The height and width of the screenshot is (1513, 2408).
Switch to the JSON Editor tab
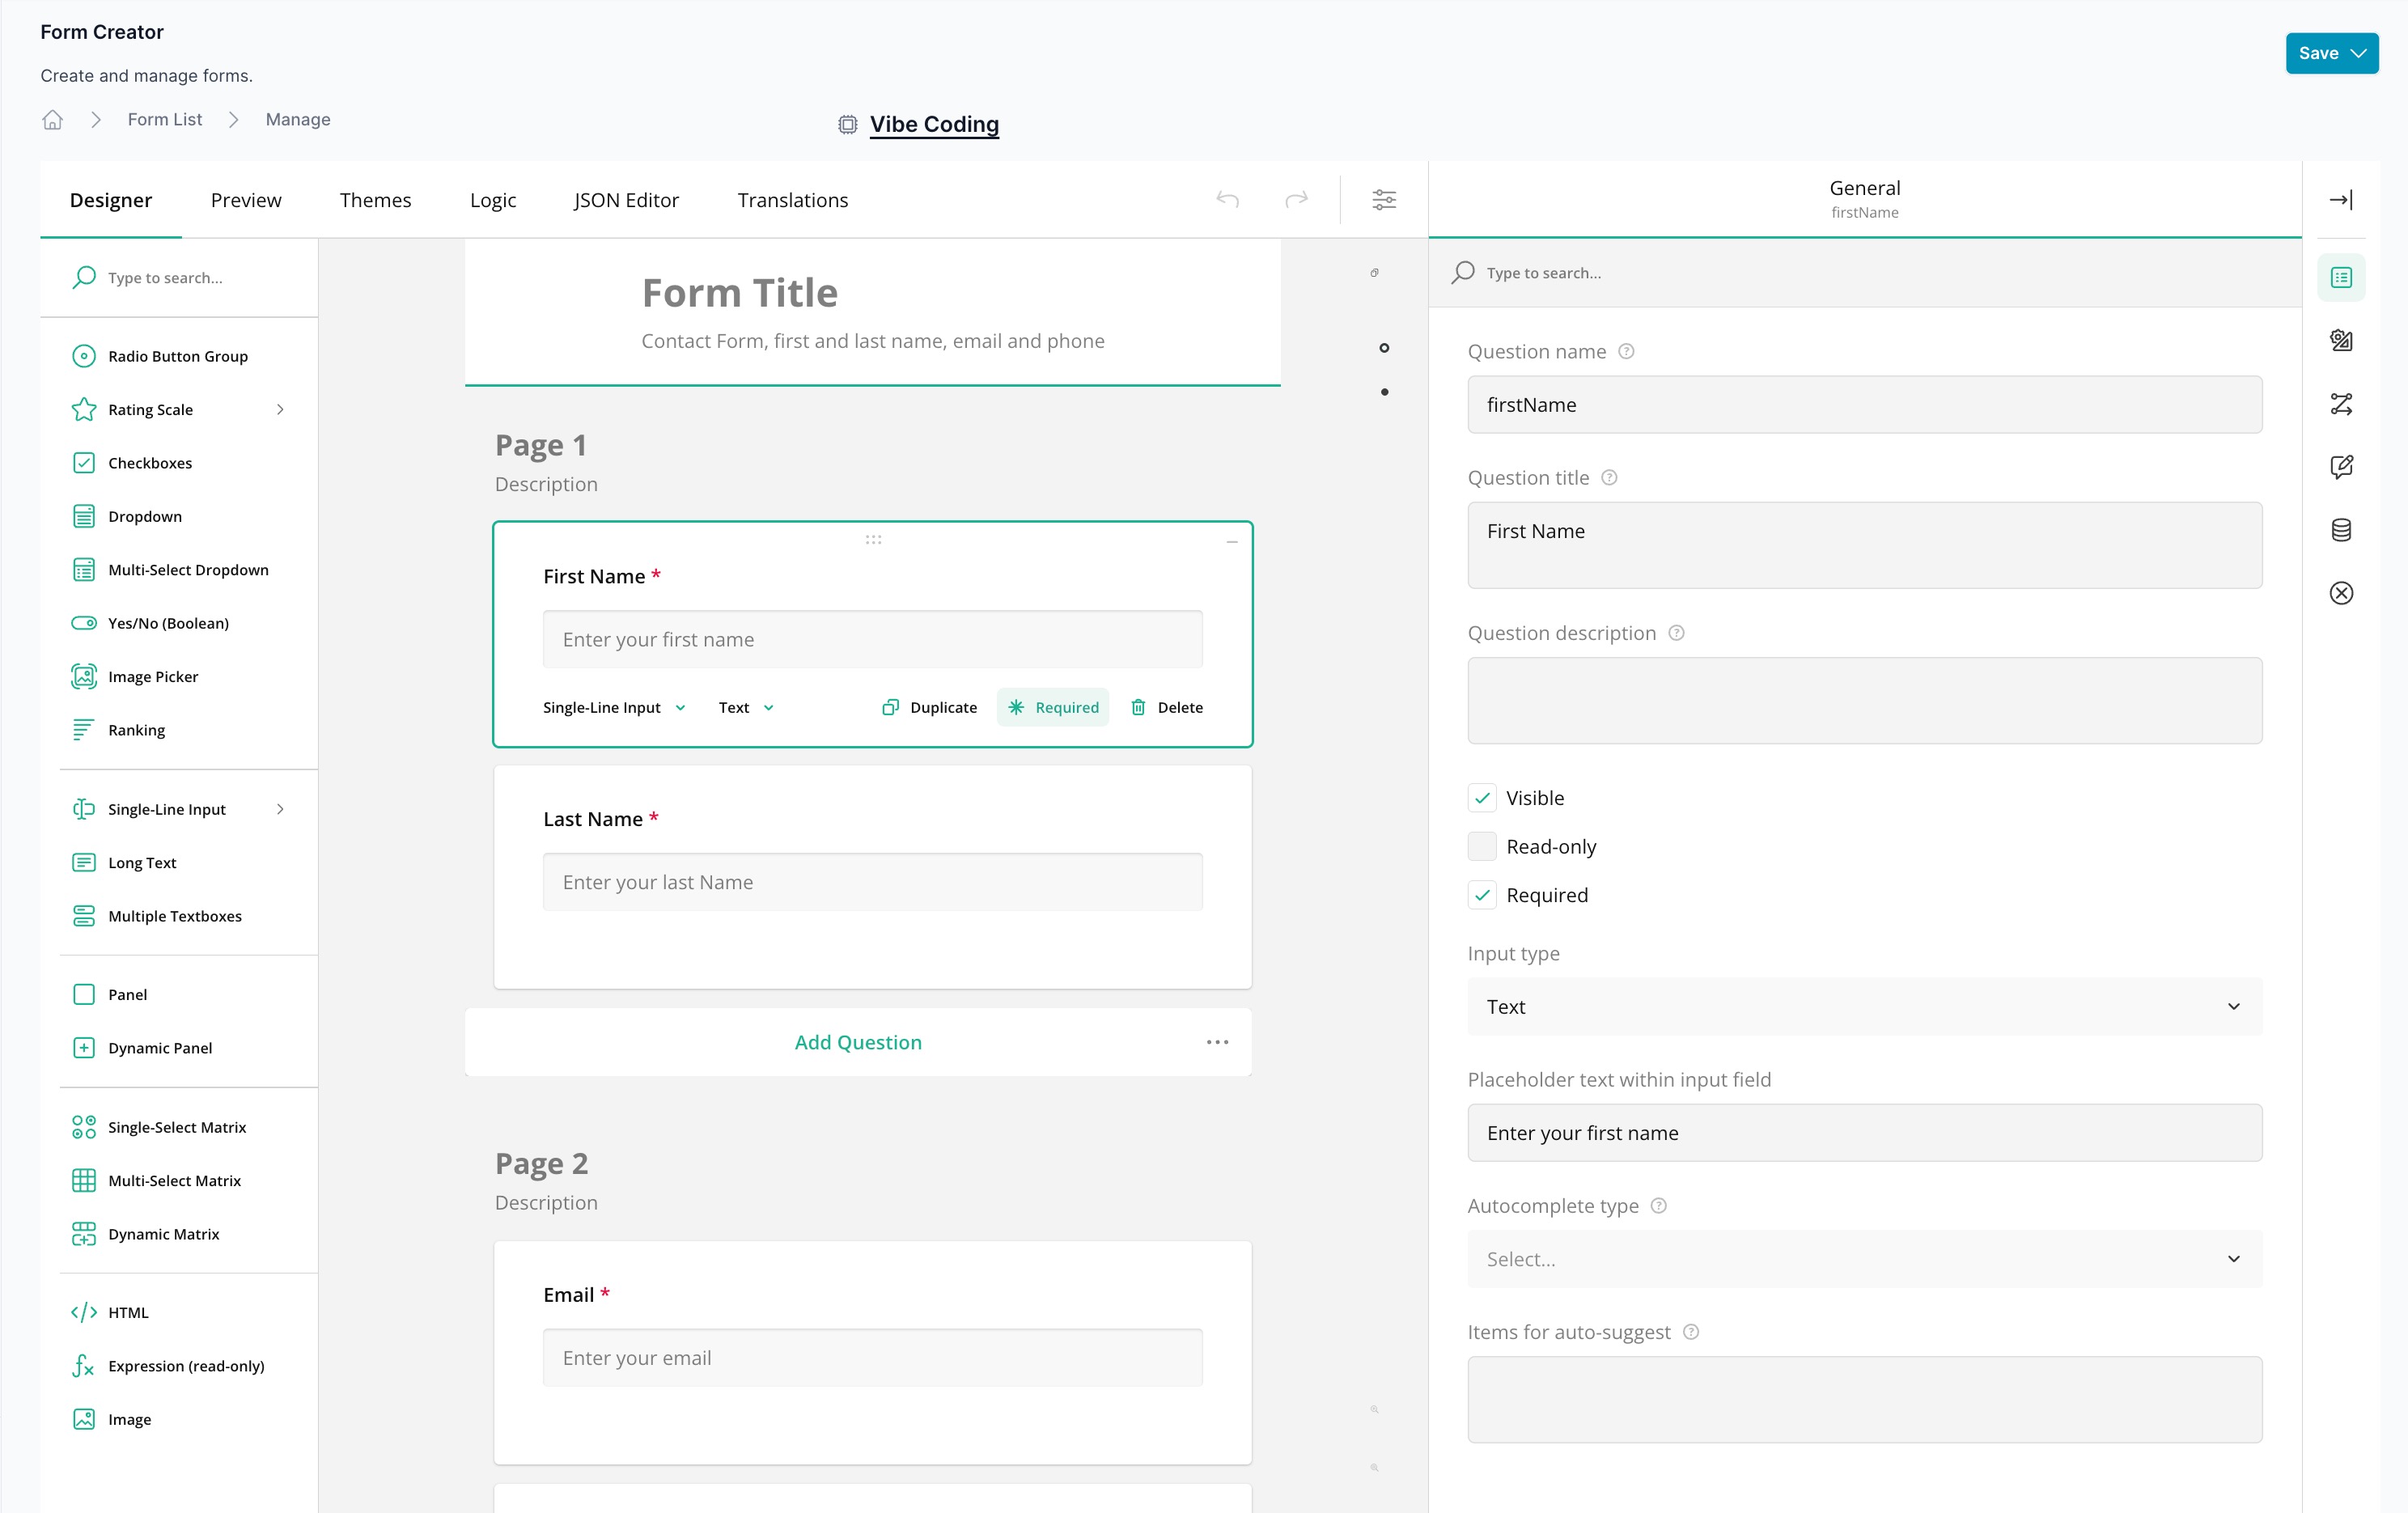(626, 200)
